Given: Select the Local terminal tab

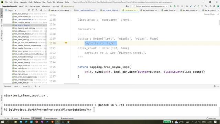Looking at the screenshot, I should (x=16, y=86).
